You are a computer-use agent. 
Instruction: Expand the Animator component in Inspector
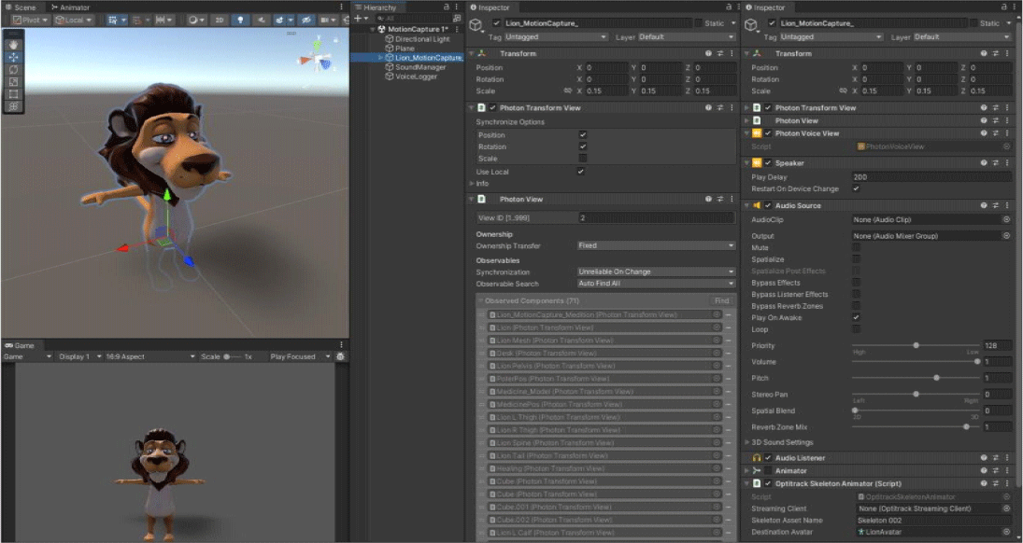click(x=747, y=470)
